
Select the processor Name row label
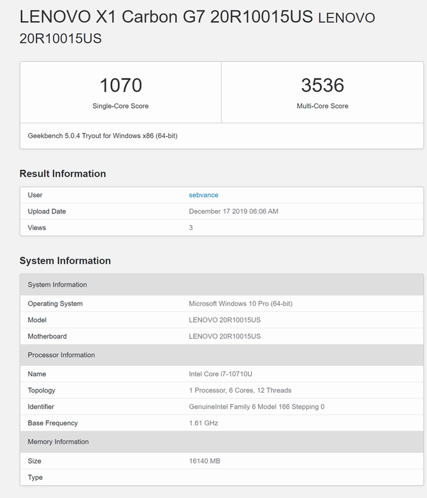37,374
